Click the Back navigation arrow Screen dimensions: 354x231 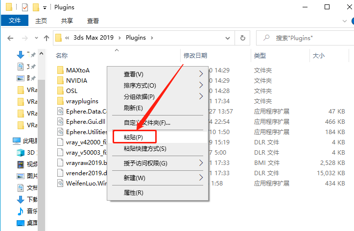point(10,38)
